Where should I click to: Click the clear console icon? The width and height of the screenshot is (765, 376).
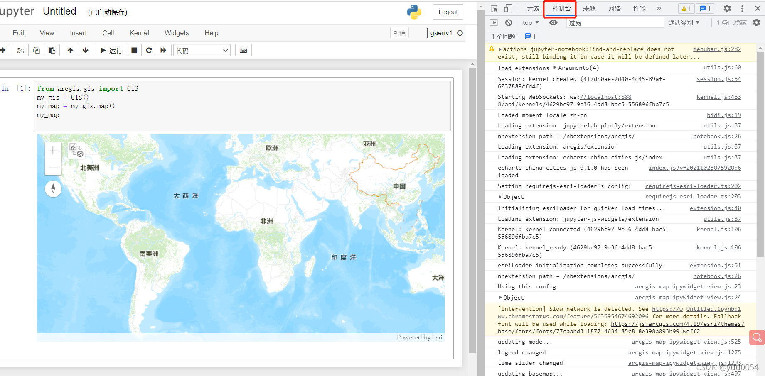[509, 22]
